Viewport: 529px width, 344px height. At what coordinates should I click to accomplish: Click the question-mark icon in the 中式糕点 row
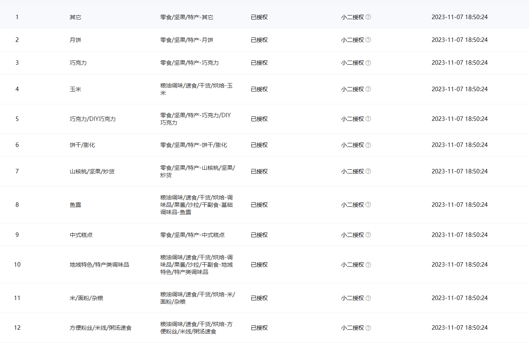click(368, 235)
